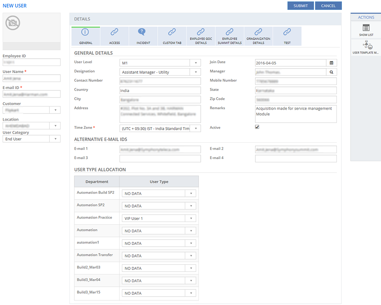Click the Cancel button

tap(328, 6)
